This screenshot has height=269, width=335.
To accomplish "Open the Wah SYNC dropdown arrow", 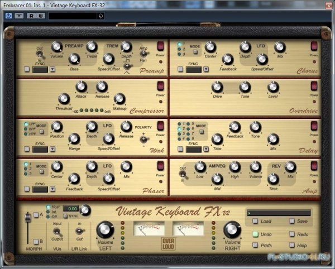I will [x=52, y=149].
